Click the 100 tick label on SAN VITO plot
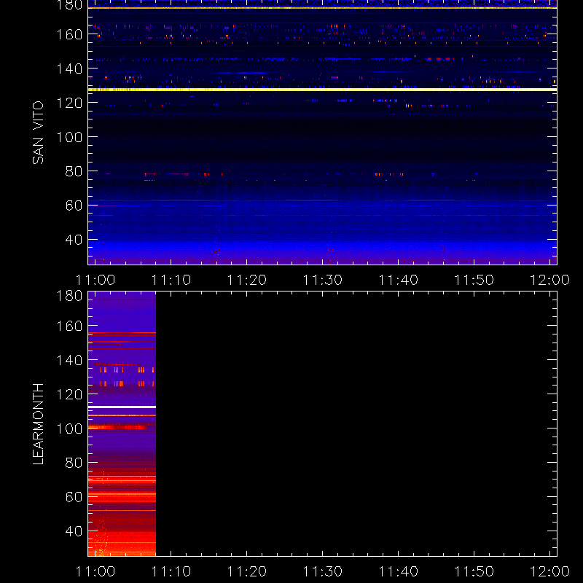 pos(69,137)
